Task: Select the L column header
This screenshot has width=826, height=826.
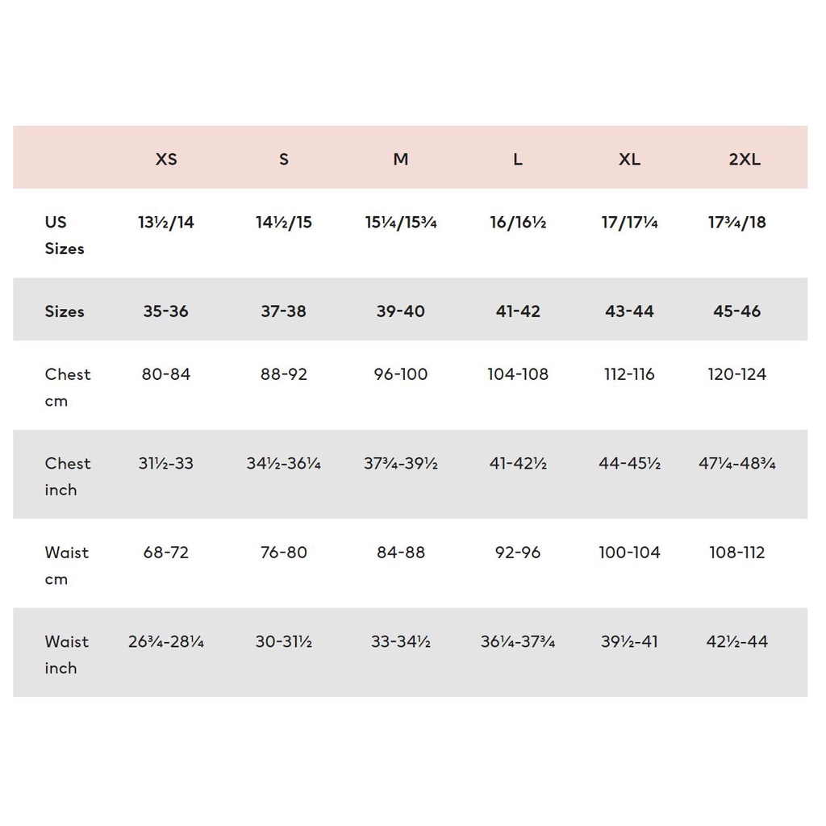Action: [x=518, y=159]
